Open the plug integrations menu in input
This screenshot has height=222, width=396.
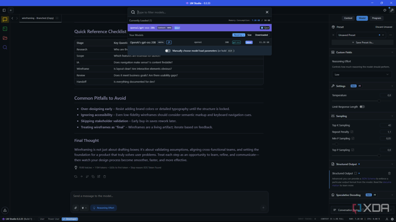tap(84, 208)
